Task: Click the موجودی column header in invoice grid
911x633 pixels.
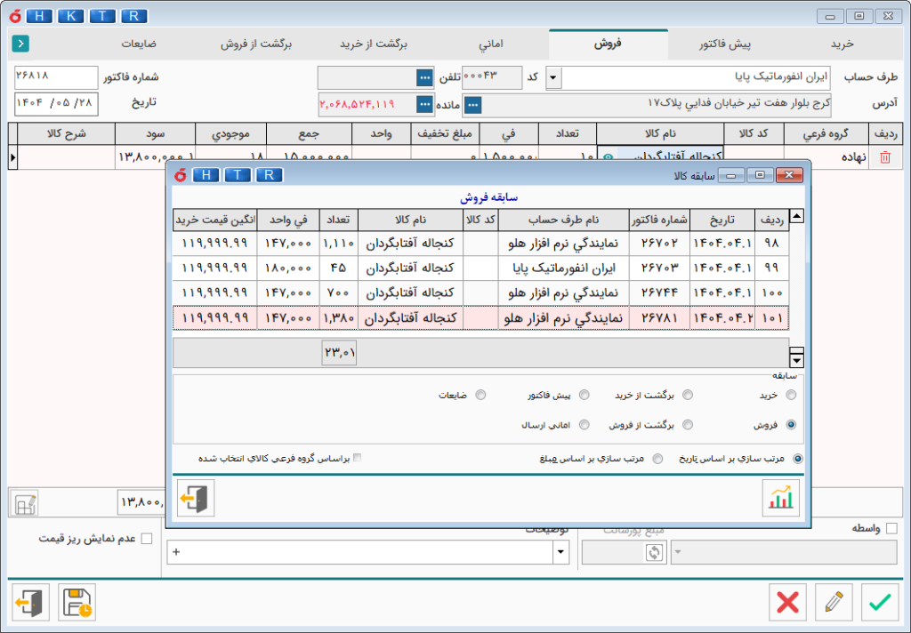Action: (x=230, y=134)
